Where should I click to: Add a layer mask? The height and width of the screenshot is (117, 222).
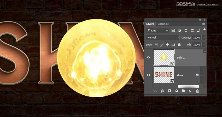click(169, 91)
